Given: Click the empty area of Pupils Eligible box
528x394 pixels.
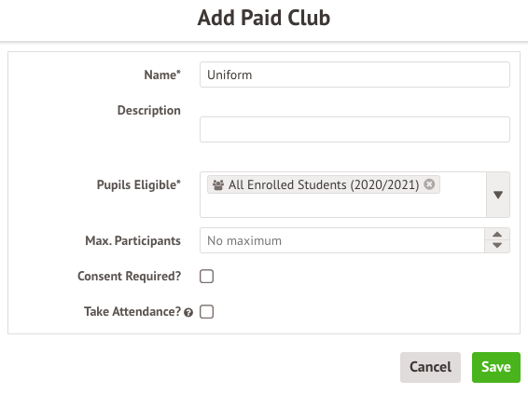Looking at the screenshot, I should [342, 206].
